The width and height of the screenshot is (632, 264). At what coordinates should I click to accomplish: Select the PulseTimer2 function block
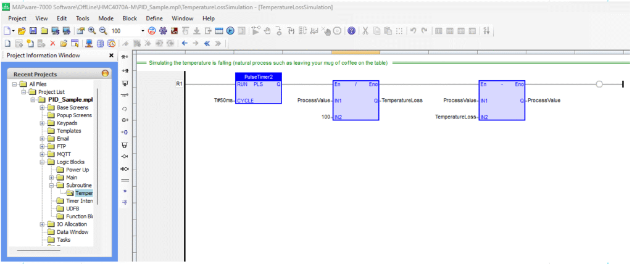pyautogui.click(x=258, y=88)
